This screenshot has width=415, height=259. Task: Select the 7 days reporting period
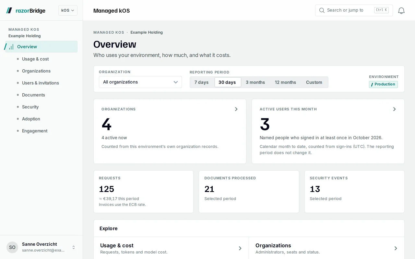[x=202, y=82]
